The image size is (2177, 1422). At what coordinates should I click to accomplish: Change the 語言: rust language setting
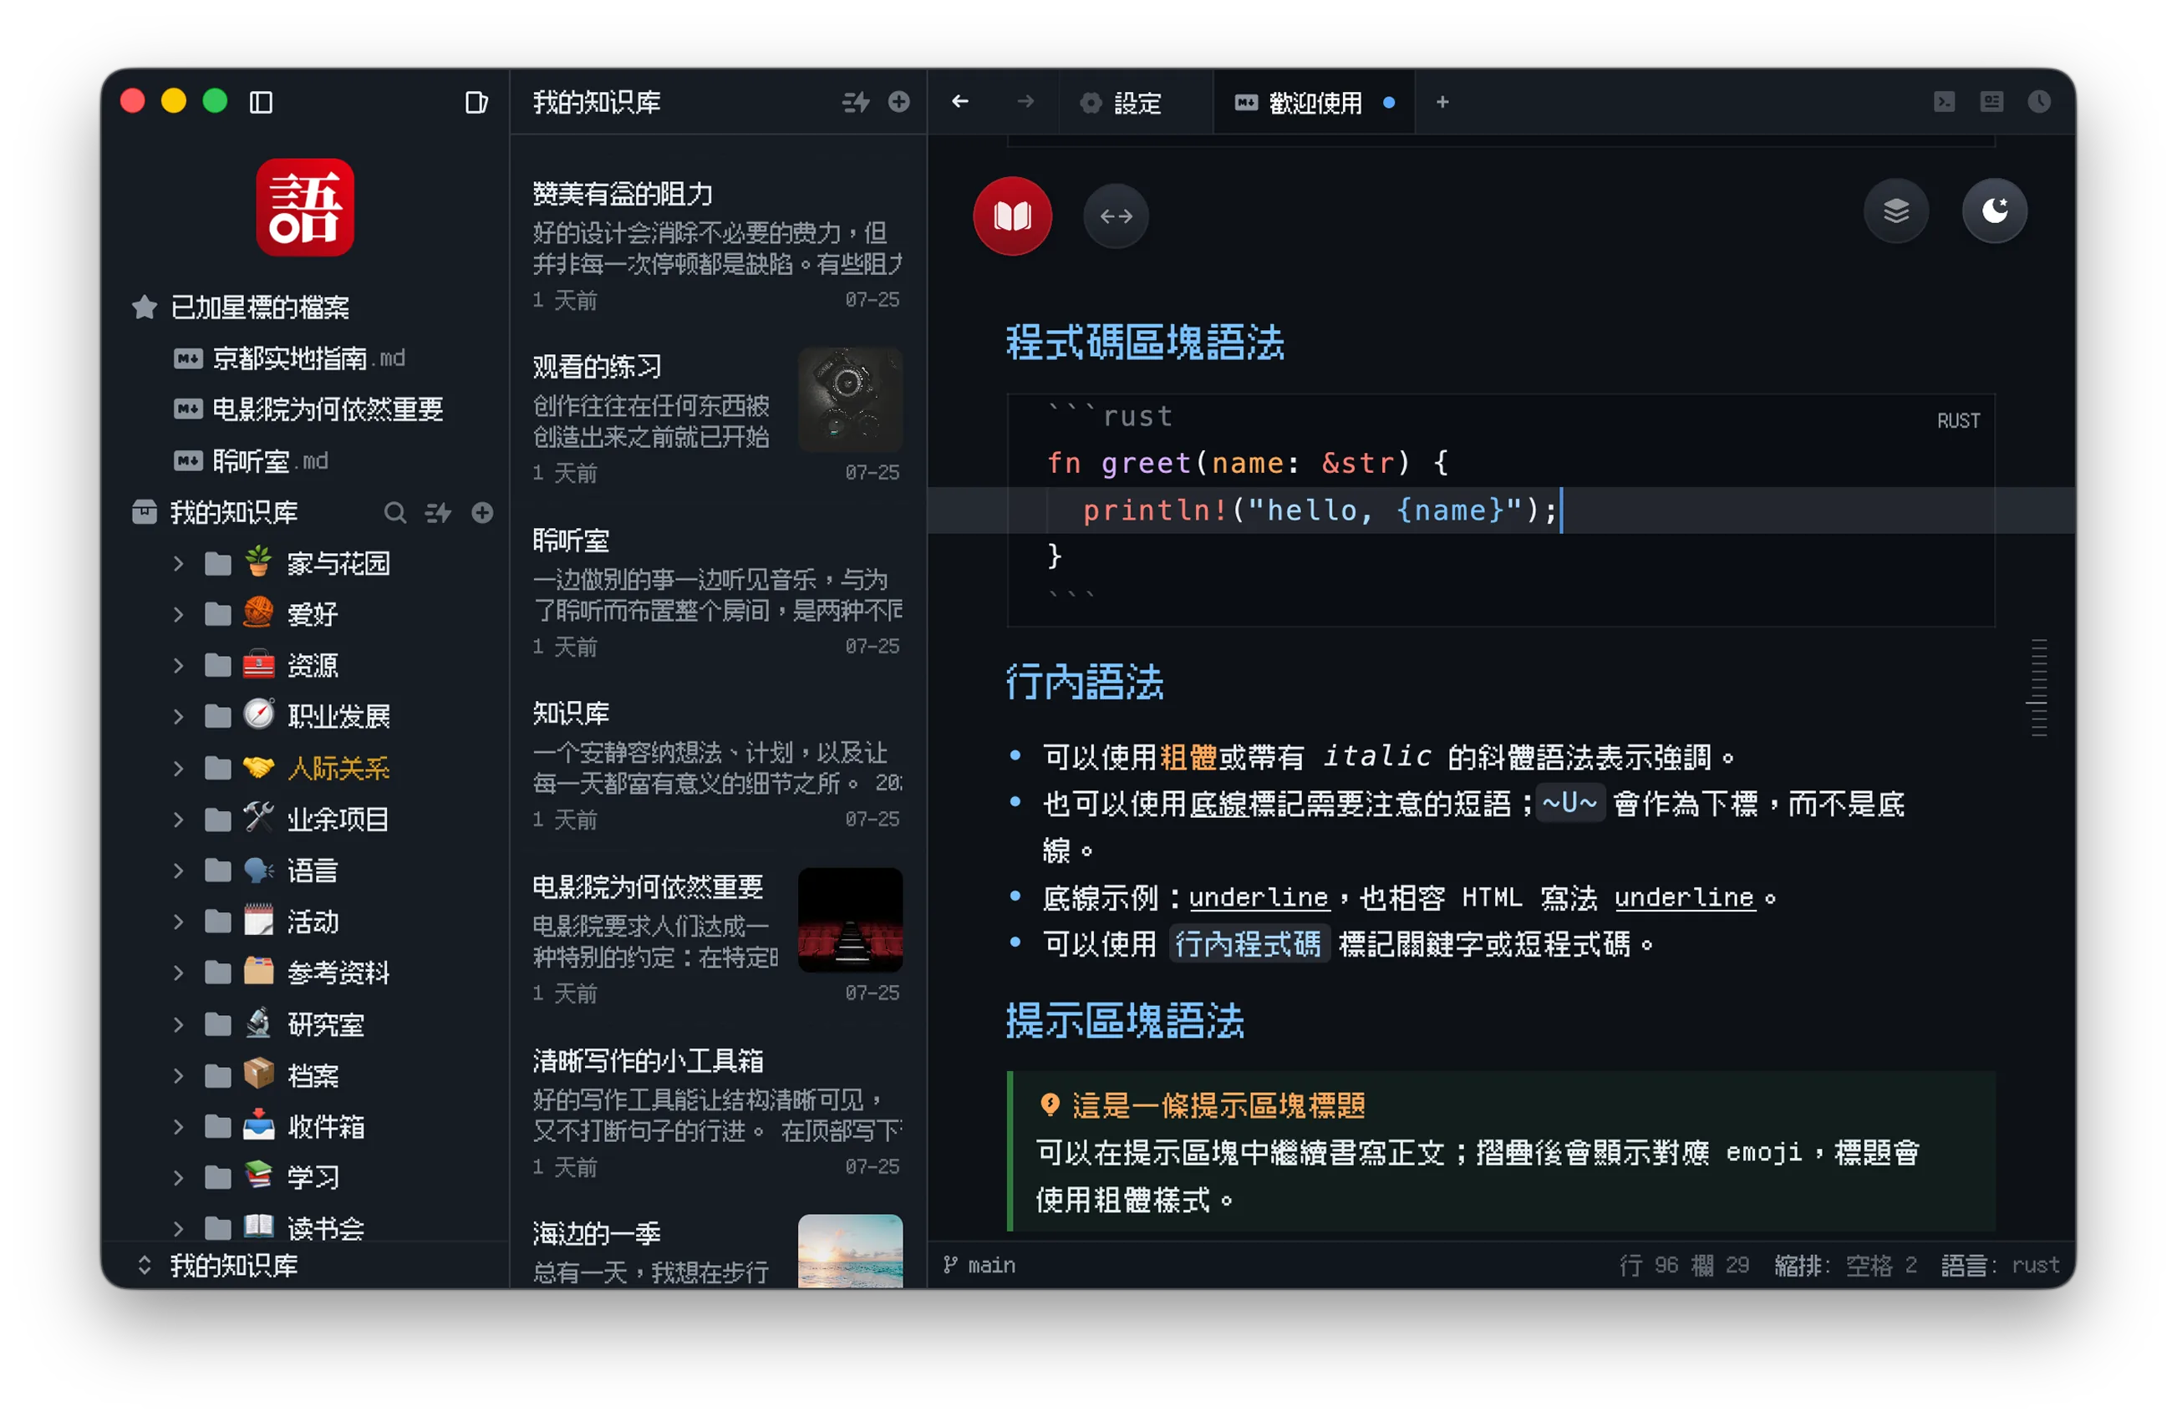click(x=2001, y=1265)
